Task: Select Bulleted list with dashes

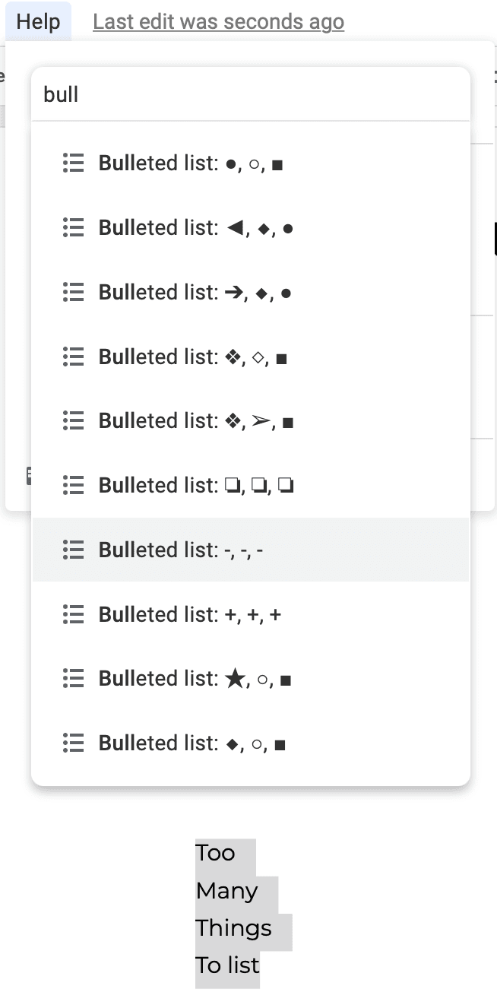Action: point(251,550)
